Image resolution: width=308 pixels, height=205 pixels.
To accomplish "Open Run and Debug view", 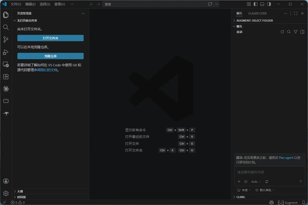I will [6, 52].
